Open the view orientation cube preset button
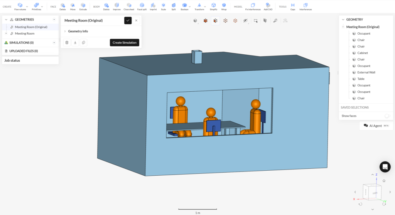 coord(195,21)
